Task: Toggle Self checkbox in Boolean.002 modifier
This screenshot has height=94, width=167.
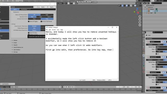Action: click(x=156, y=85)
